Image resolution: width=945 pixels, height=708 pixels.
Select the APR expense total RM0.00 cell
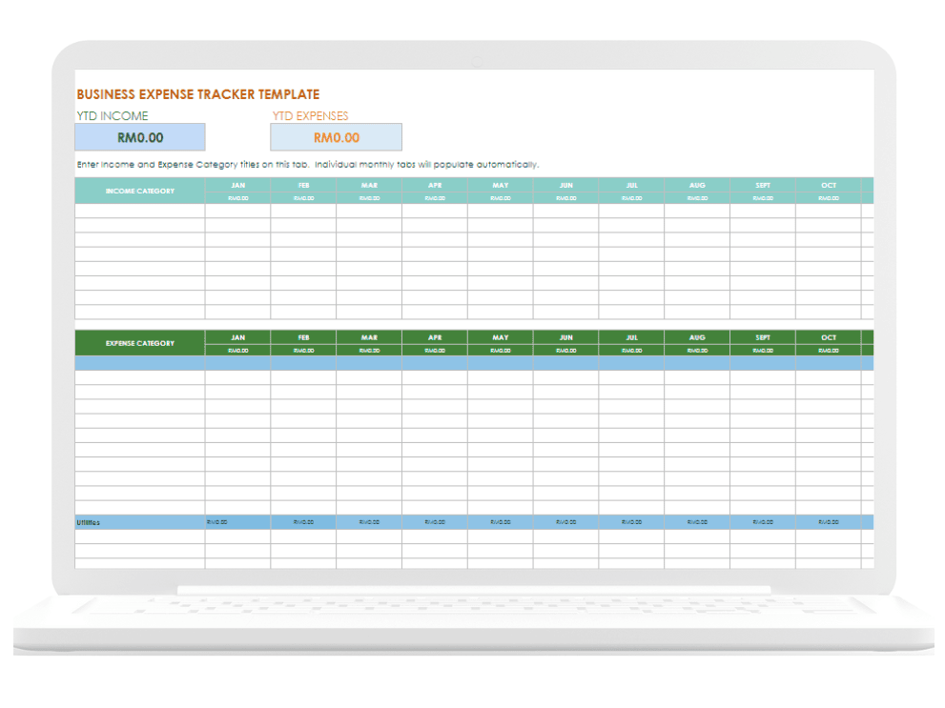[435, 351]
